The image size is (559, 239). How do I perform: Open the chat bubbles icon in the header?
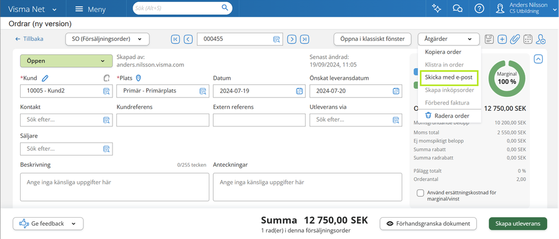(x=458, y=8)
